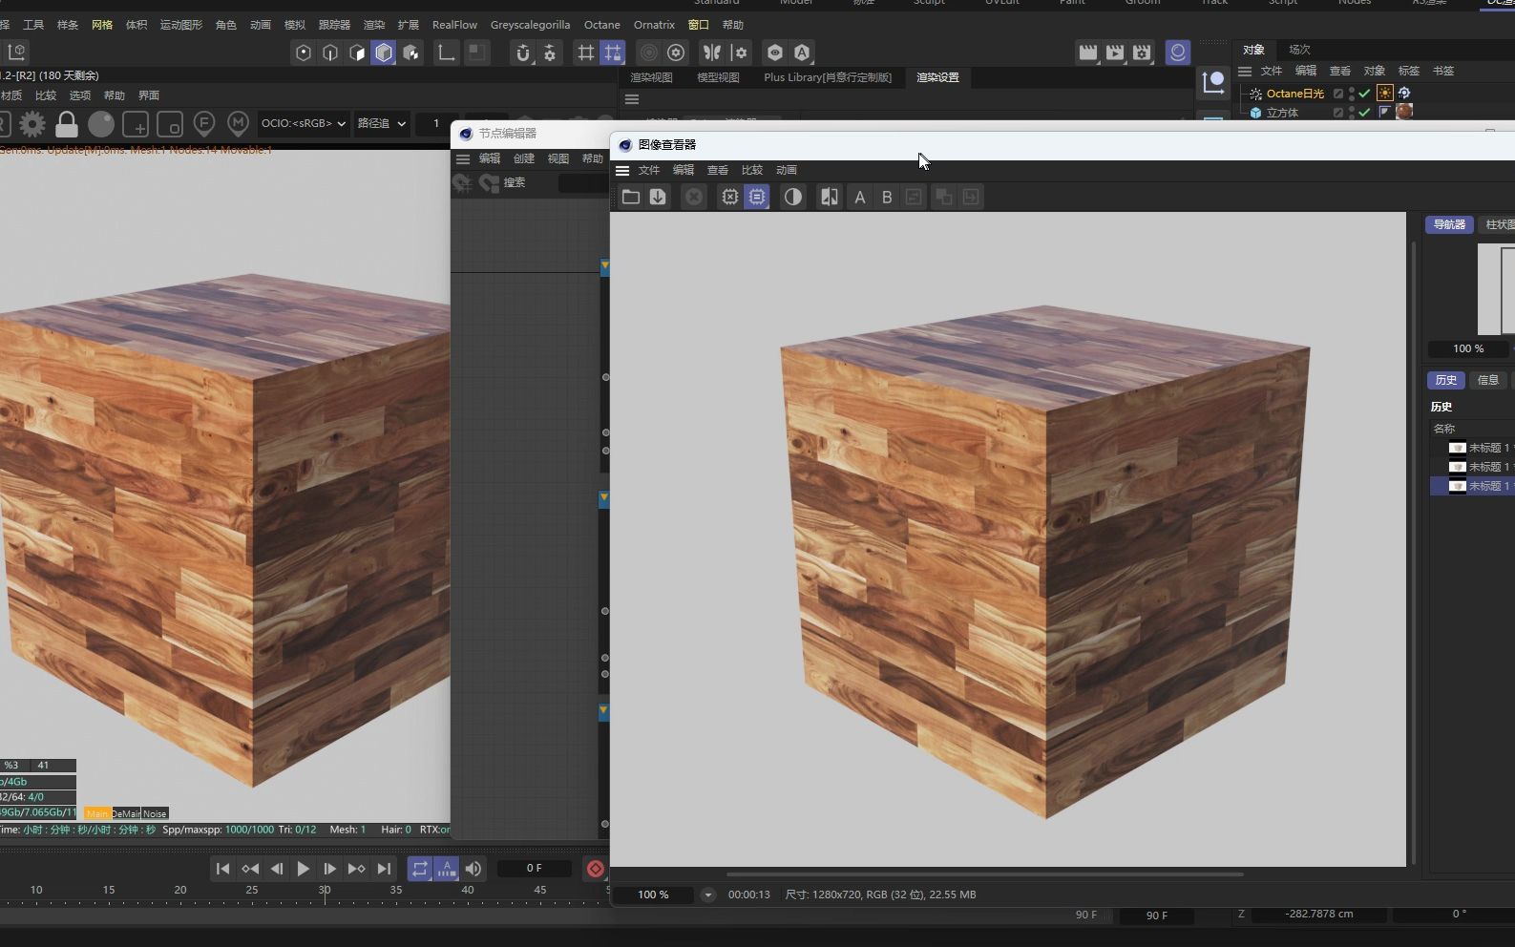Switch to the 历史 tab in image viewer
The image size is (1515, 947).
pos(1446,380)
